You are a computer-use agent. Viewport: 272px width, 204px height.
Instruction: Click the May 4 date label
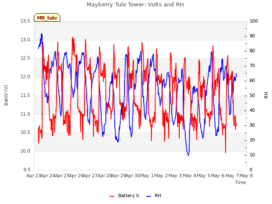point(190,176)
